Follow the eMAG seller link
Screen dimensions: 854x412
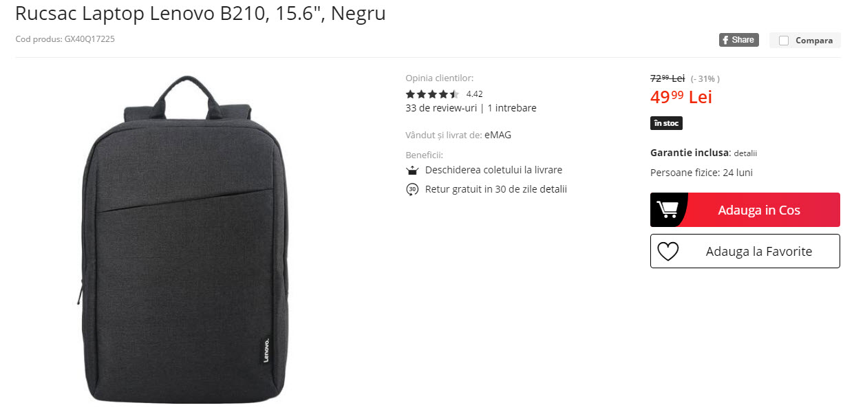click(x=498, y=135)
